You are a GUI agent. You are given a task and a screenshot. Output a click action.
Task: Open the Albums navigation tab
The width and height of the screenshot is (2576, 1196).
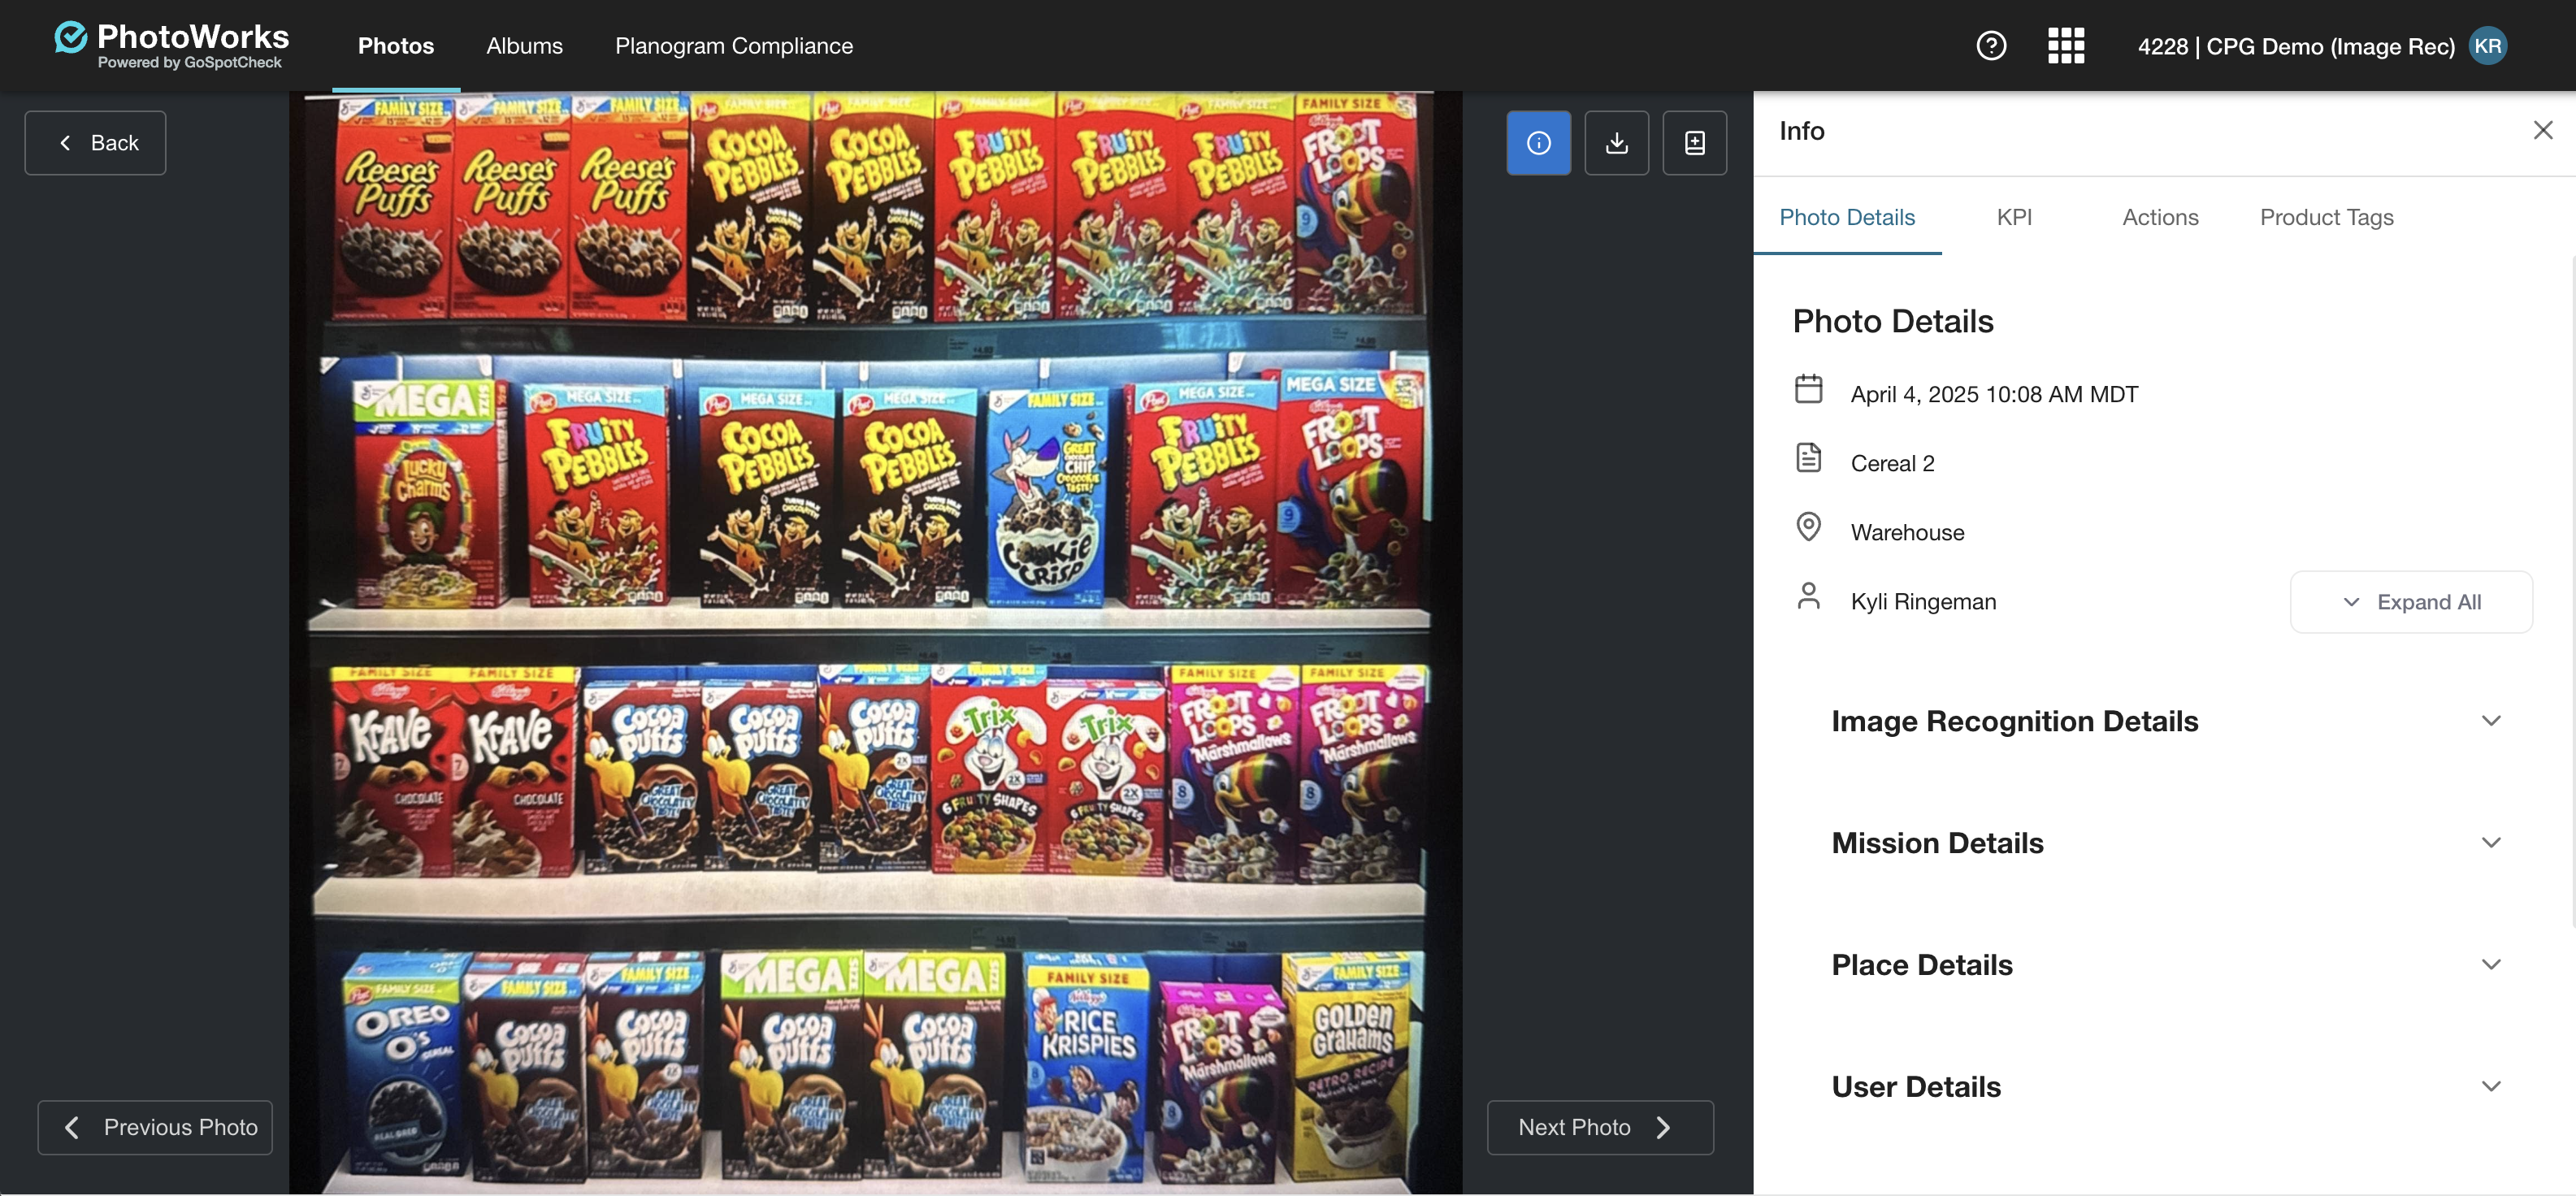[x=525, y=46]
